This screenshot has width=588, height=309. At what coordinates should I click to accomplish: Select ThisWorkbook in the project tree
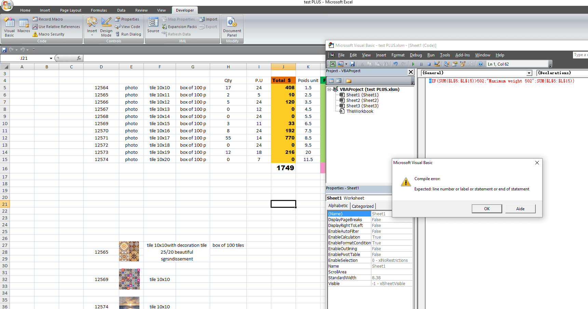359,111
